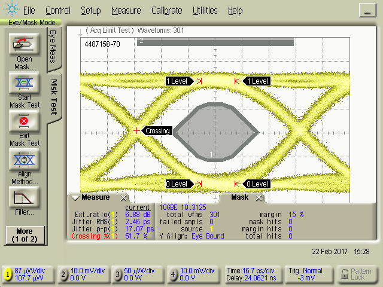Close the Measure results tab
The height and width of the screenshot is (287, 383).
[124, 198]
